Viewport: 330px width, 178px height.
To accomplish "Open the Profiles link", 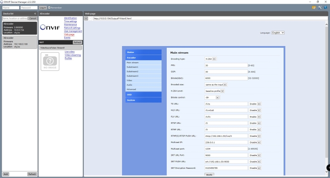I will coord(68,58).
